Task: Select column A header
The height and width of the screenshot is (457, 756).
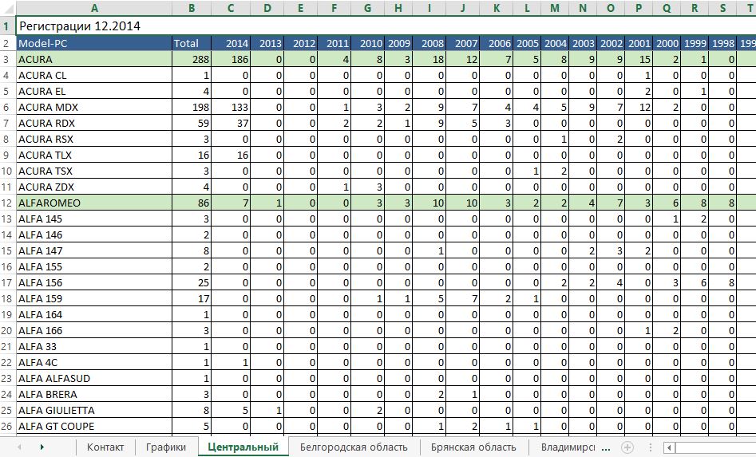Action: click(94, 8)
